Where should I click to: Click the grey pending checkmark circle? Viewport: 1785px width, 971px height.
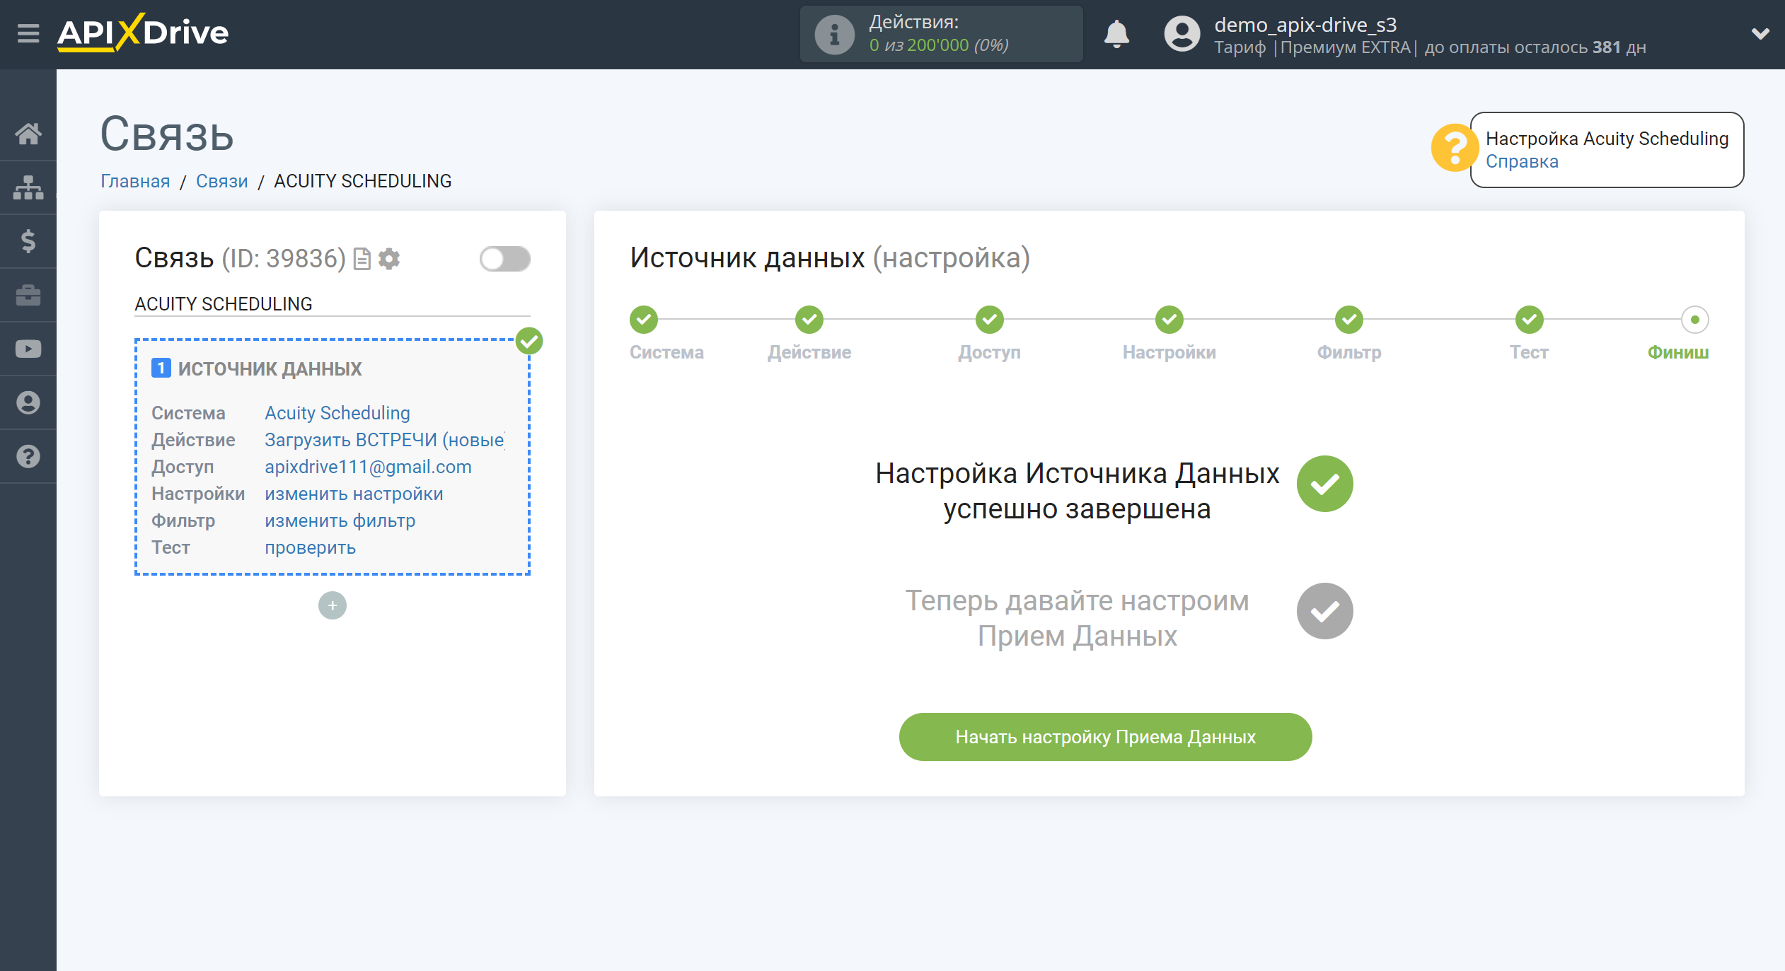pos(1325,611)
